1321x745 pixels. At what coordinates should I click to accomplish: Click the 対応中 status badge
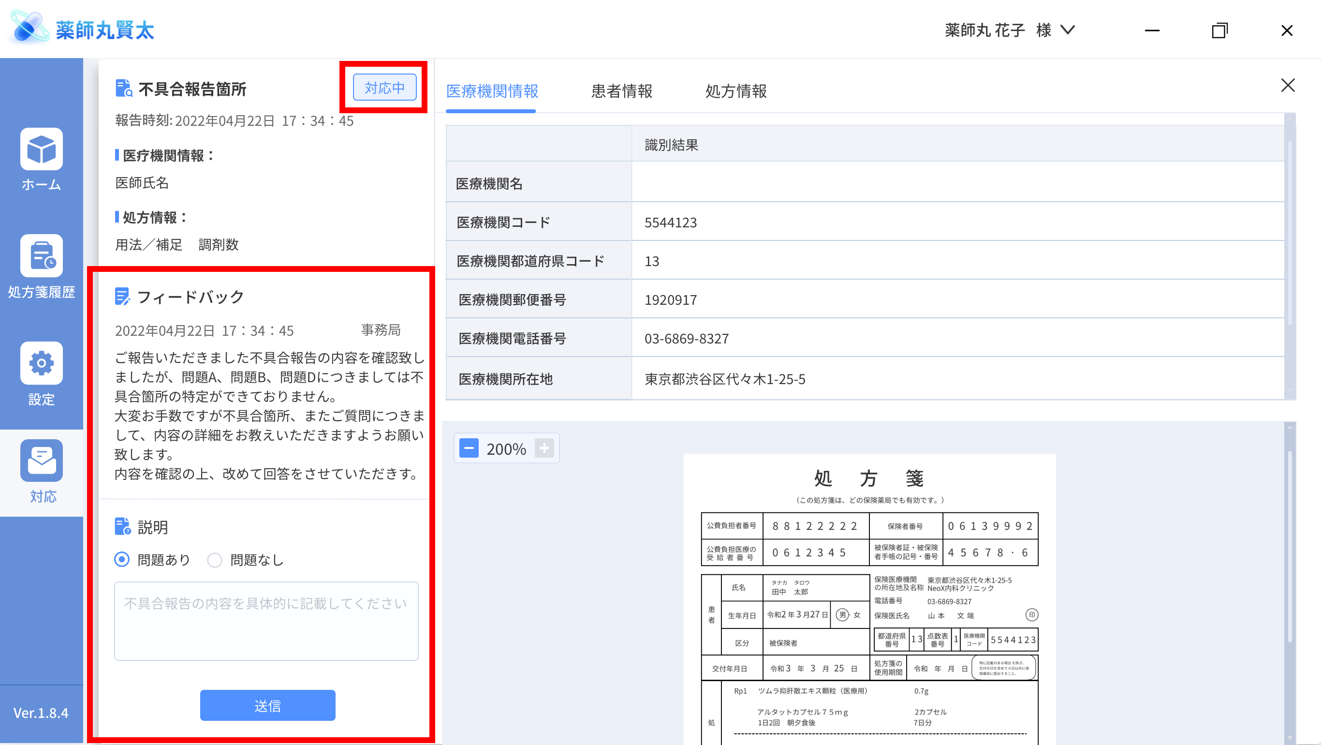tap(384, 87)
